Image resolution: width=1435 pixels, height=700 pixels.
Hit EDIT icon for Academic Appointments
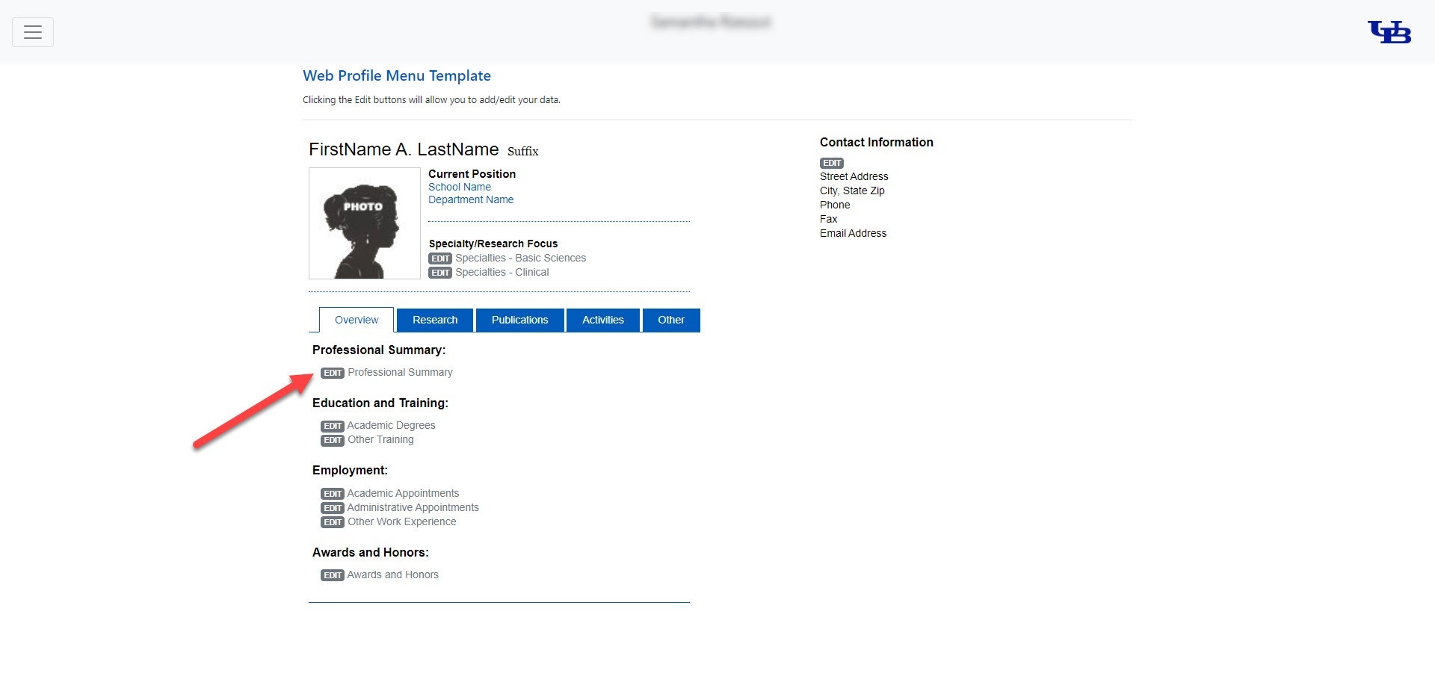click(333, 494)
